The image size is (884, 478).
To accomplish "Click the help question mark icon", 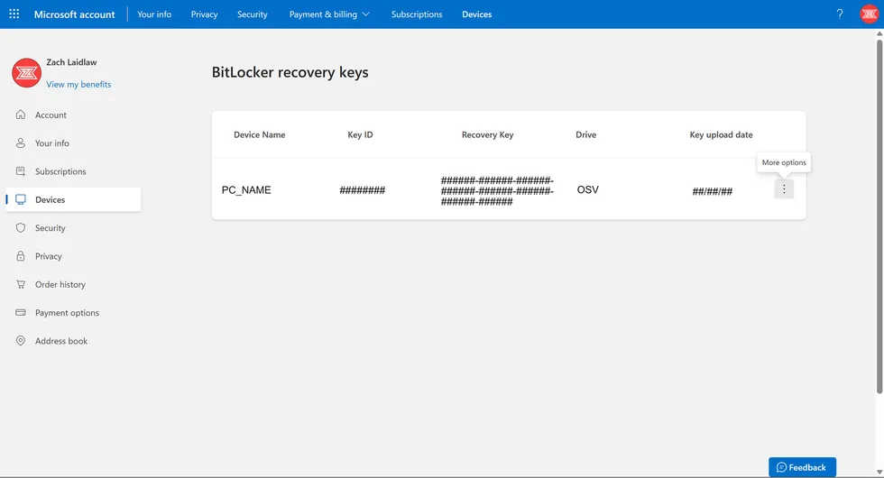I will (x=840, y=14).
